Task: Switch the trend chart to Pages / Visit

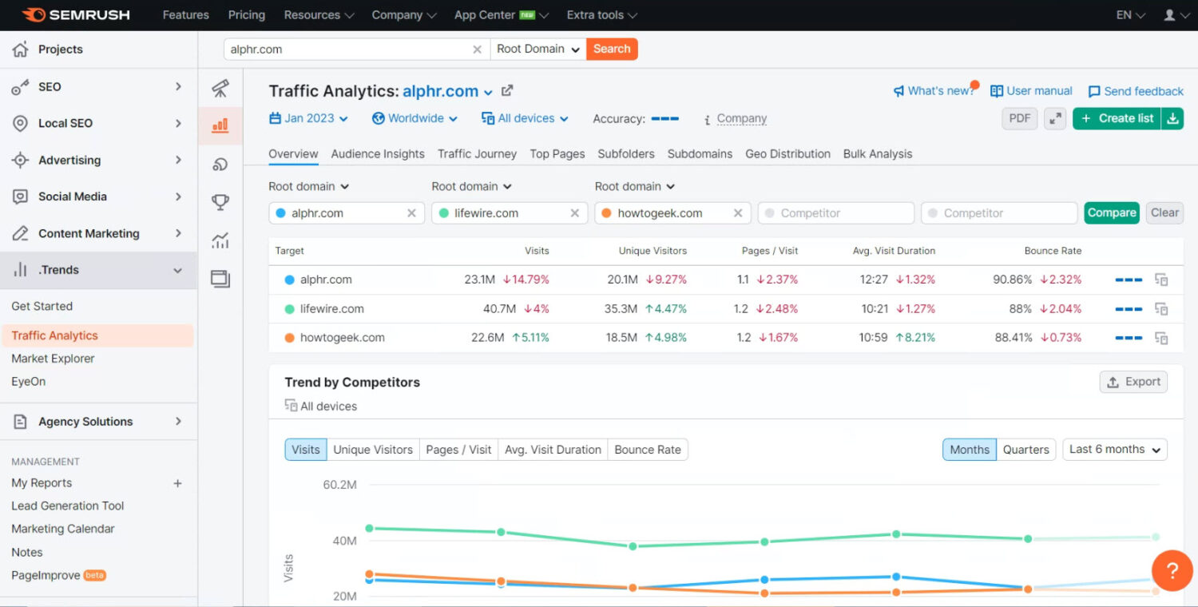Action: (458, 450)
